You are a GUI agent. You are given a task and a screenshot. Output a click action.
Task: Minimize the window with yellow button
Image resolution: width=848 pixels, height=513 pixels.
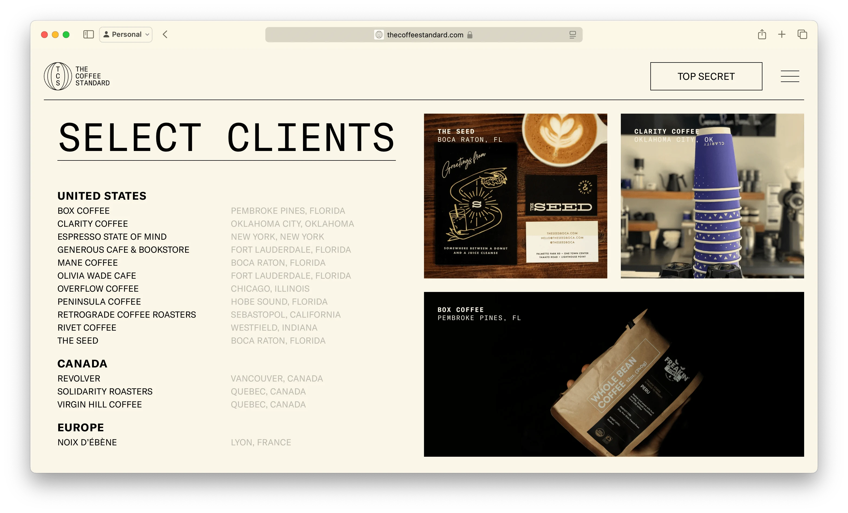coord(55,34)
